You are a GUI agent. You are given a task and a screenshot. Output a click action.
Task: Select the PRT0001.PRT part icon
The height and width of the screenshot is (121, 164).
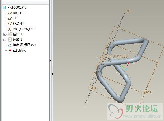(4, 7)
